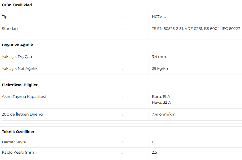Click the H07V-U type value

coord(159,17)
